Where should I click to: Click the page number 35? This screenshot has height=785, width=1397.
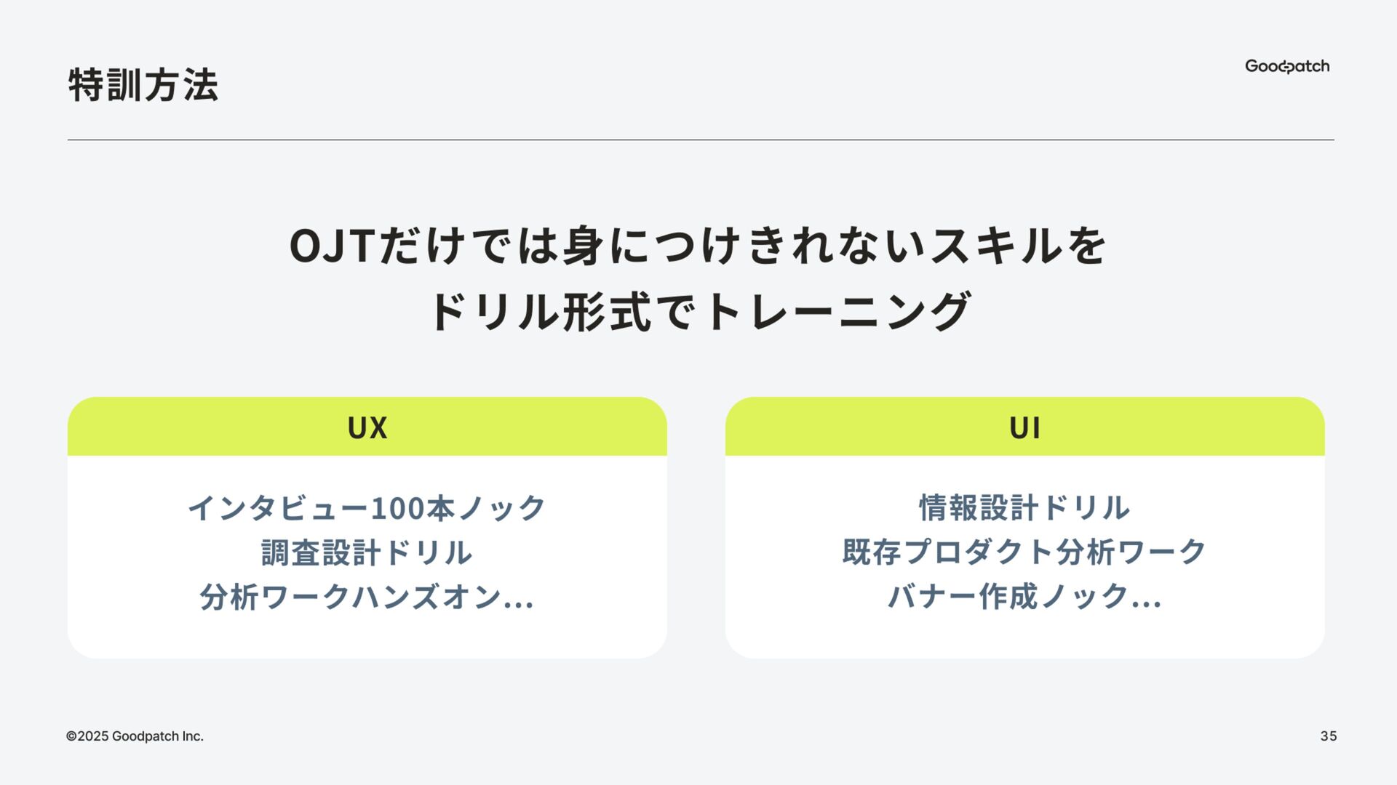pos(1329,736)
